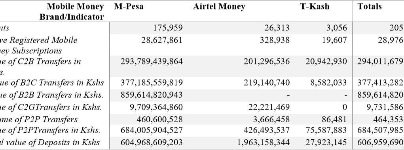The image size is (404, 150).
Task: Click the M-Pesa column header
Action: pyautogui.click(x=129, y=6)
